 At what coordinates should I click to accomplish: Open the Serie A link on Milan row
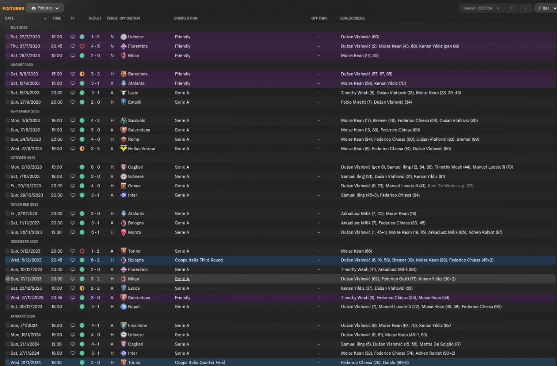coord(182,279)
